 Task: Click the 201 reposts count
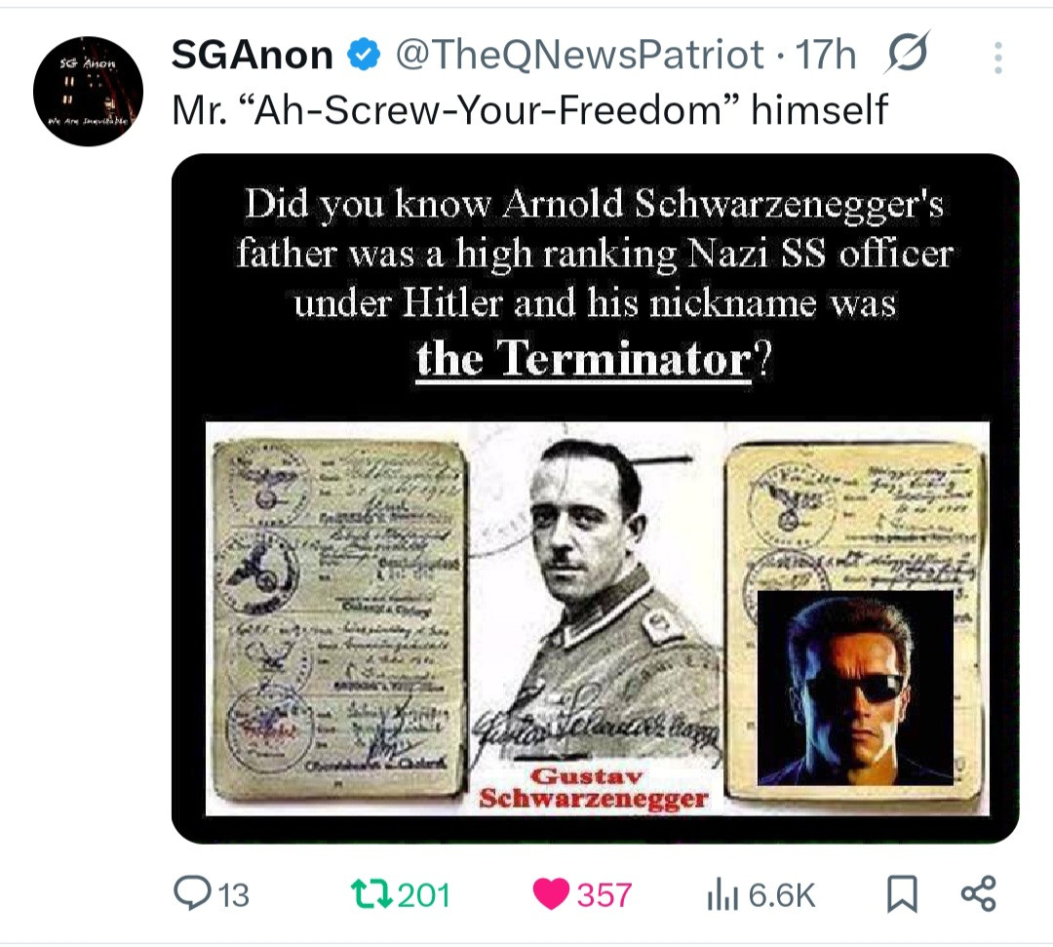424,895
